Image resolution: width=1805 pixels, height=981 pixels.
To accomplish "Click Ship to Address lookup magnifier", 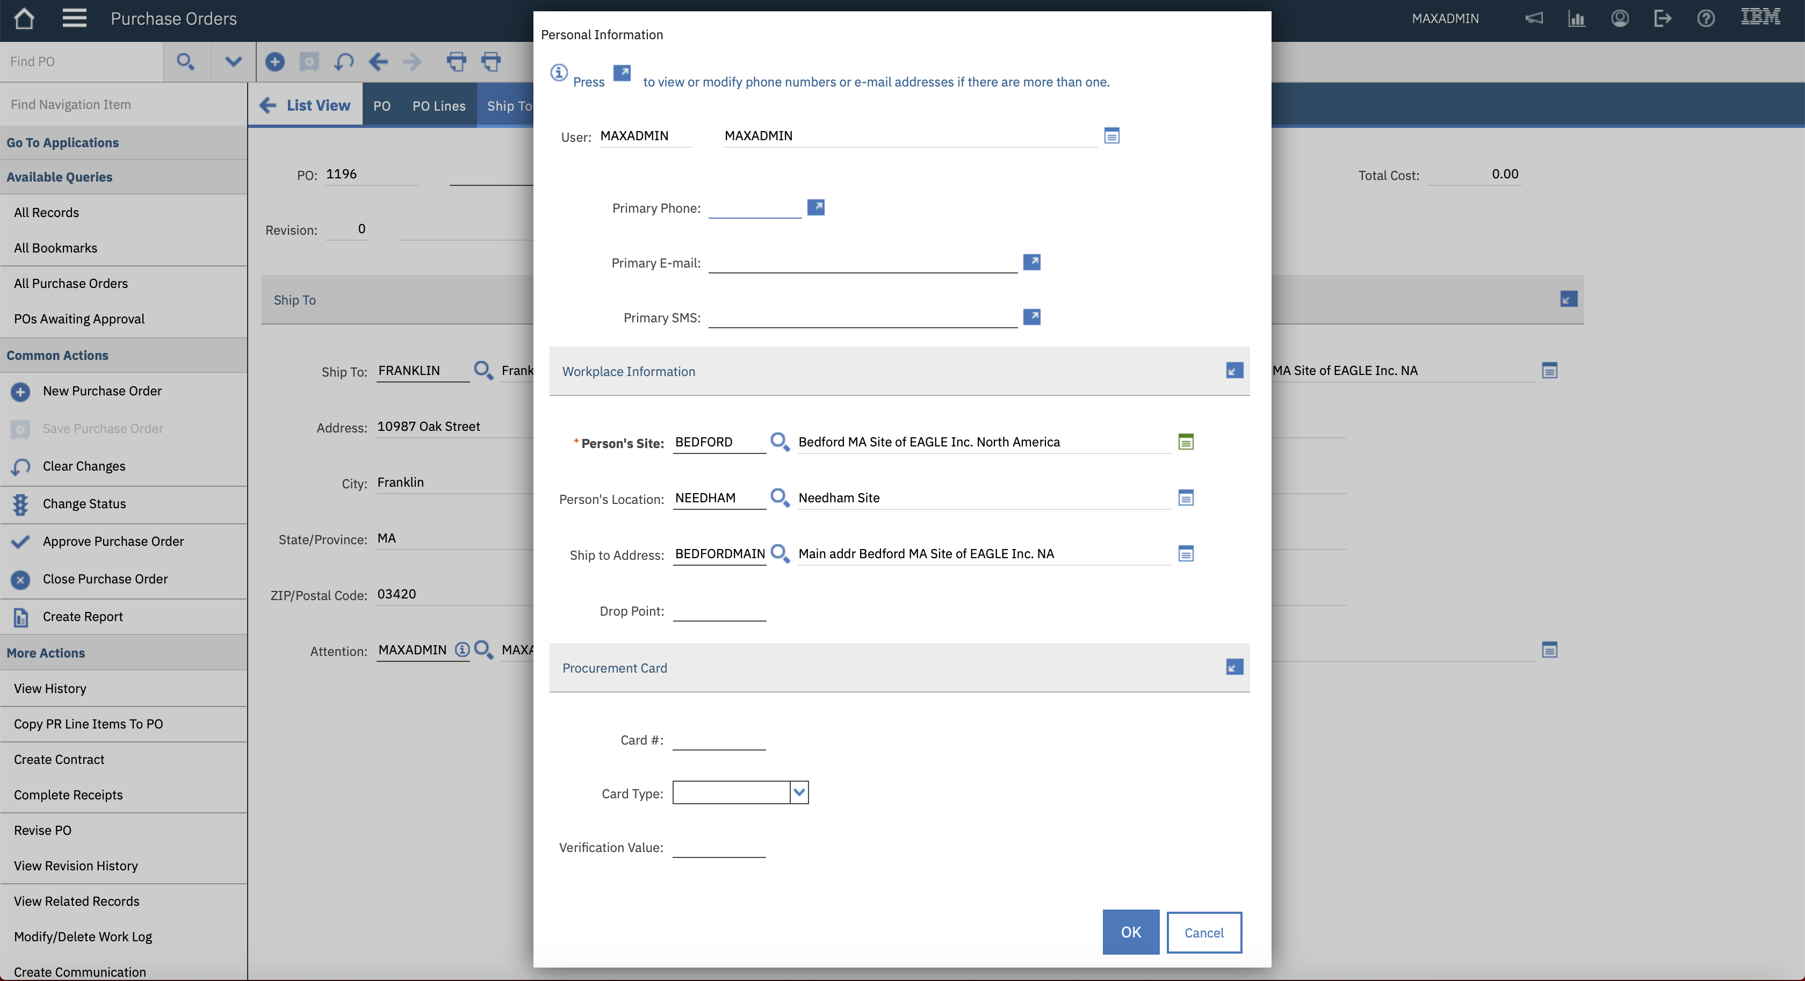I will 779,553.
